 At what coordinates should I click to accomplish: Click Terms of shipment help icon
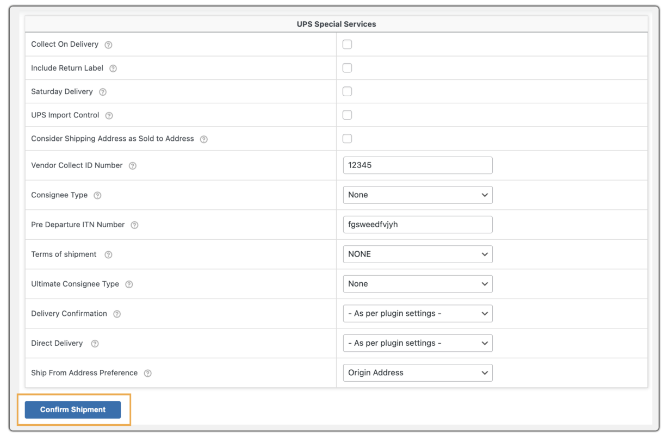(108, 254)
